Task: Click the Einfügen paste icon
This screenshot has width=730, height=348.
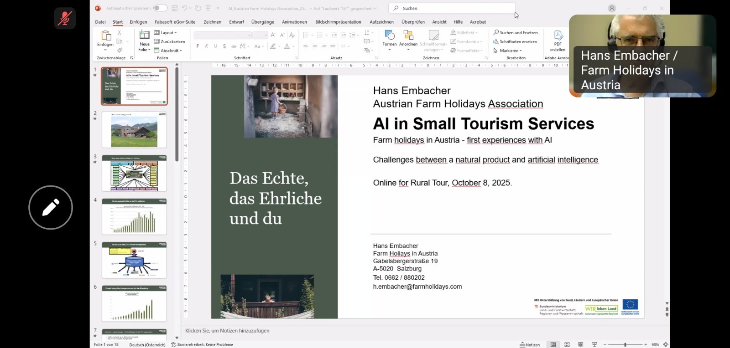Action: pos(105,36)
